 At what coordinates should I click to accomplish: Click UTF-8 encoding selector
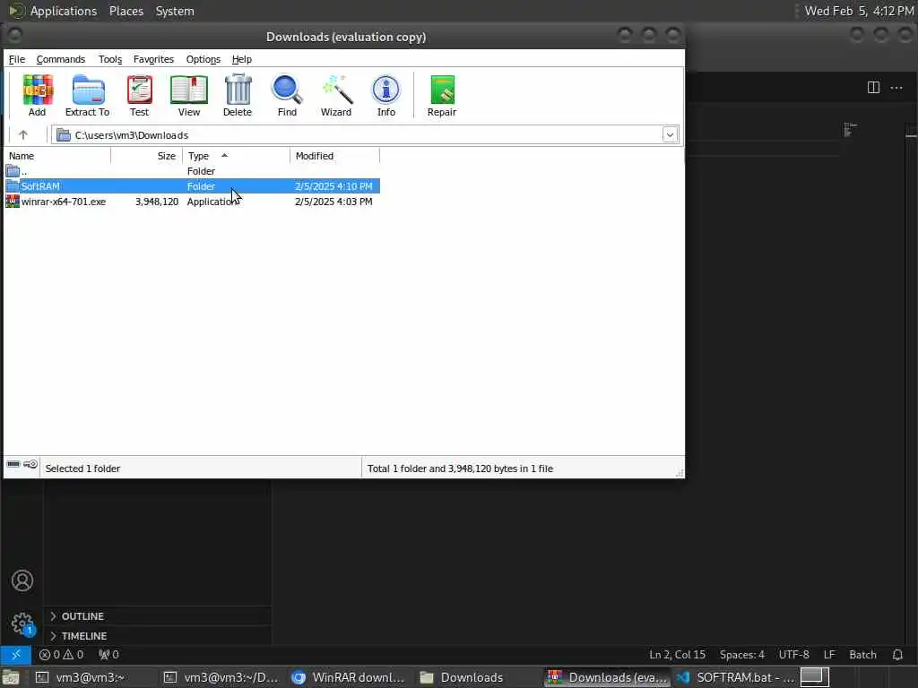point(793,655)
